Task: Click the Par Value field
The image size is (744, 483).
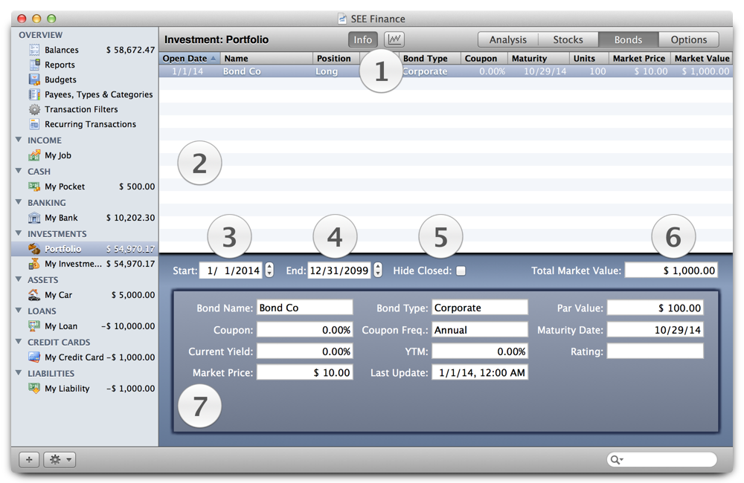Action: click(x=655, y=308)
